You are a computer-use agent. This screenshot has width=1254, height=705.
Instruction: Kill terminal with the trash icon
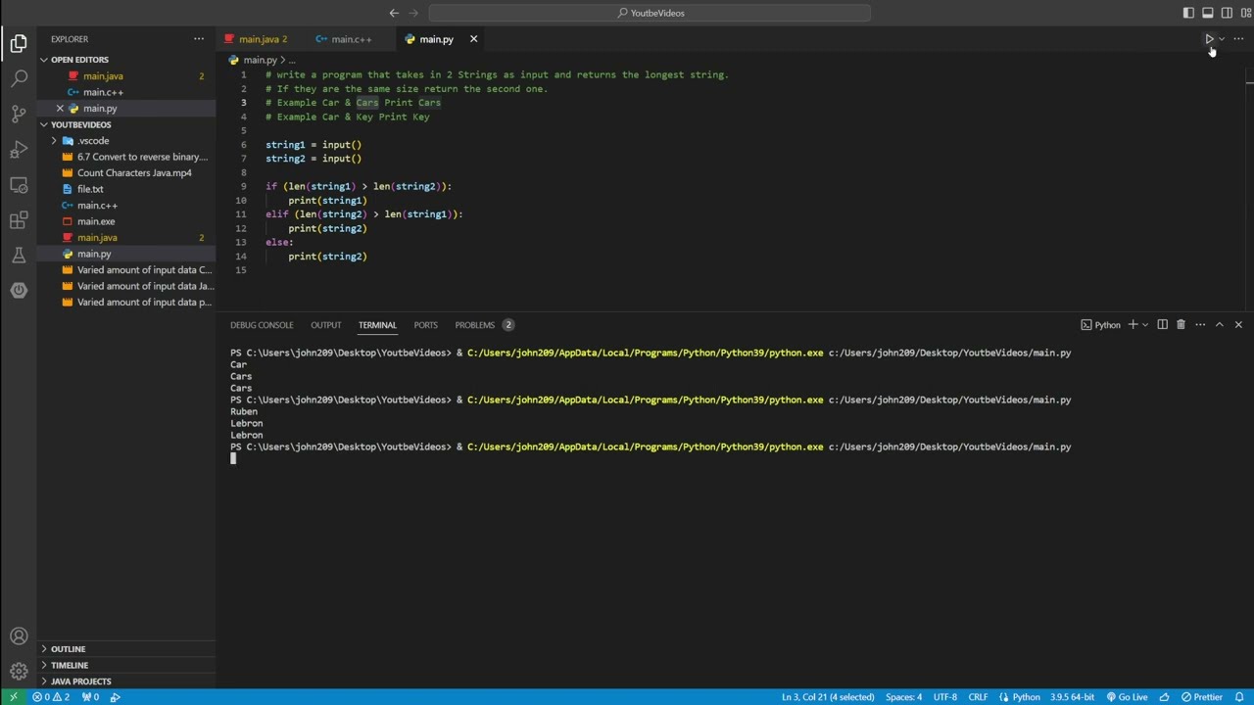coord(1181,325)
